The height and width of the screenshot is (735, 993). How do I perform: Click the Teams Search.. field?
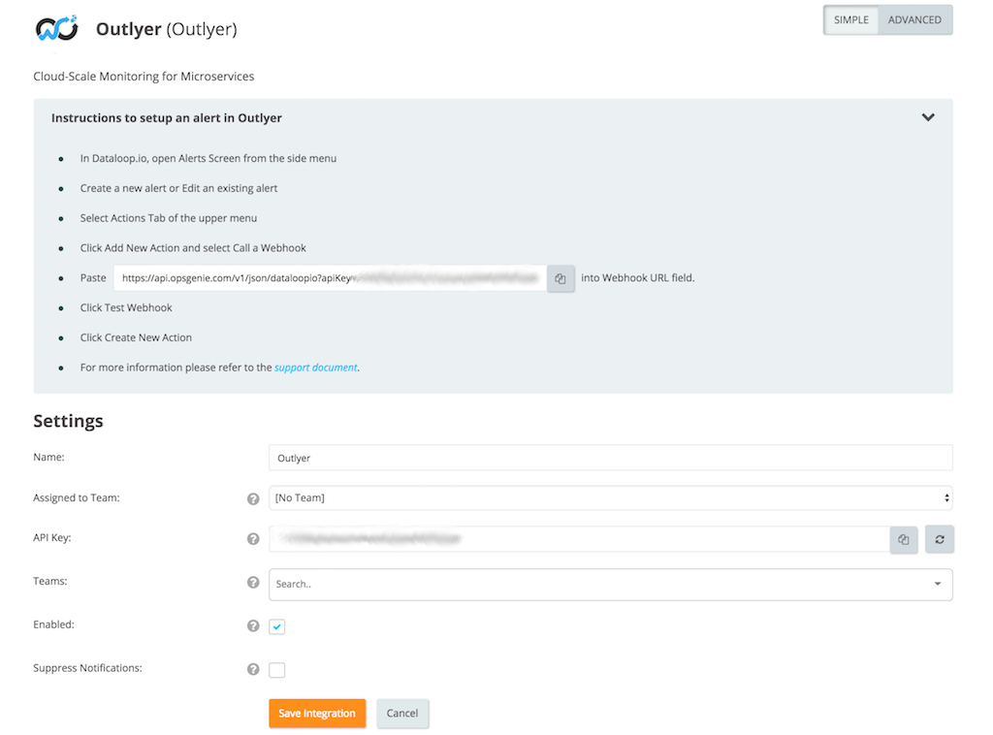(x=611, y=585)
